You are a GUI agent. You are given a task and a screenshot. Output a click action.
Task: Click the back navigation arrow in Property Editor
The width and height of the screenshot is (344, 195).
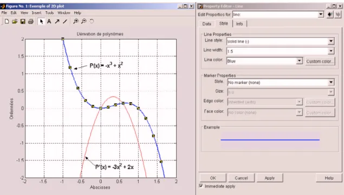(x=330, y=15)
